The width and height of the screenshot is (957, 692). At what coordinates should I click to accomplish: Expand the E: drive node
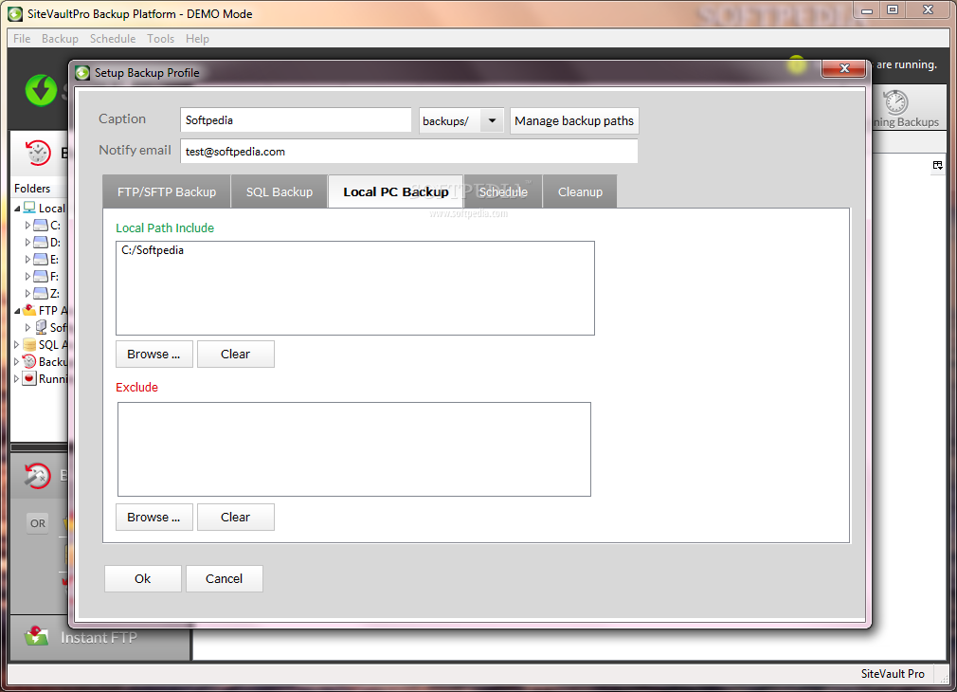[27, 260]
